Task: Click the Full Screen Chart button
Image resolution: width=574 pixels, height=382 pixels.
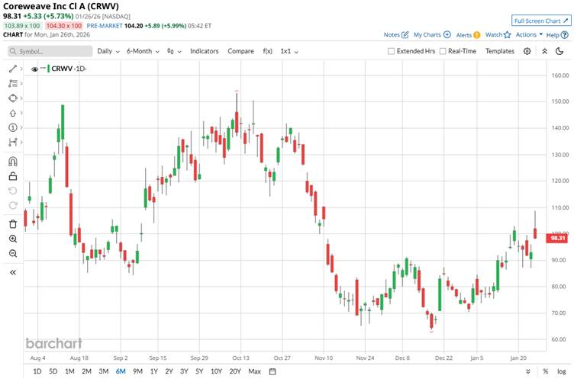Action: [x=541, y=21]
